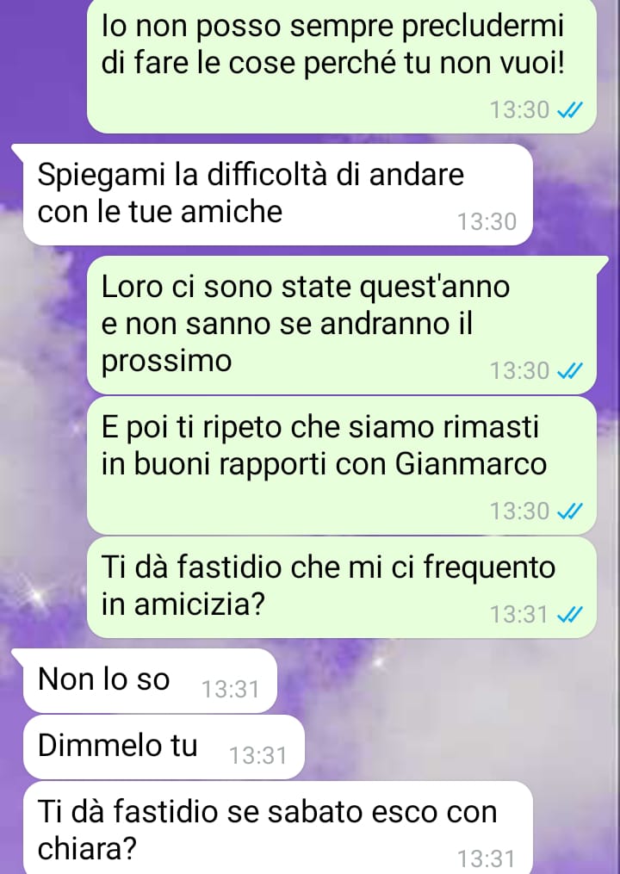
Task: Tap the 13:30 time on the 'prossimo' message
Action: [x=519, y=370]
